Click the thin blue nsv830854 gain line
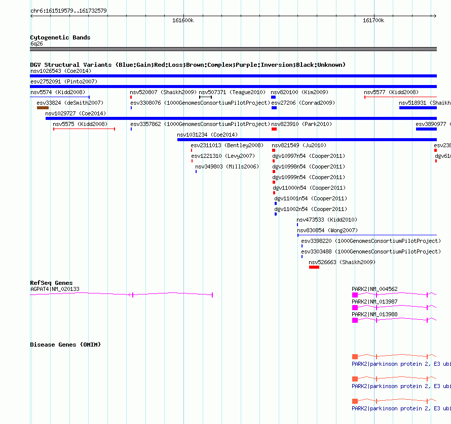451x424 pixels. click(x=367, y=235)
